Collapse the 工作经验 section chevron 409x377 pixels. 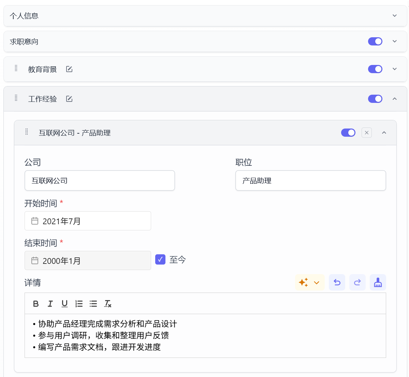coord(394,99)
